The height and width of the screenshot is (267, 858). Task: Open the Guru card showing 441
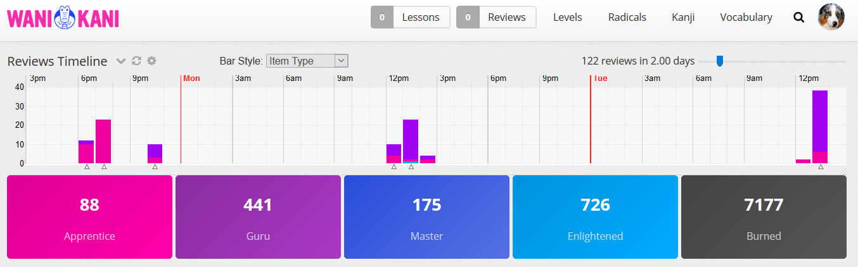pos(258,217)
